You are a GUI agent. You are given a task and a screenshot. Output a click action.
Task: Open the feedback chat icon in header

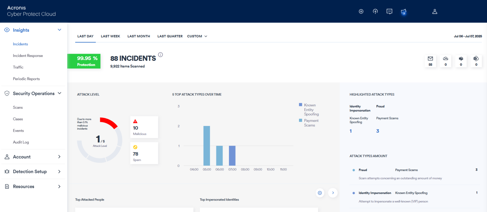[389, 11]
